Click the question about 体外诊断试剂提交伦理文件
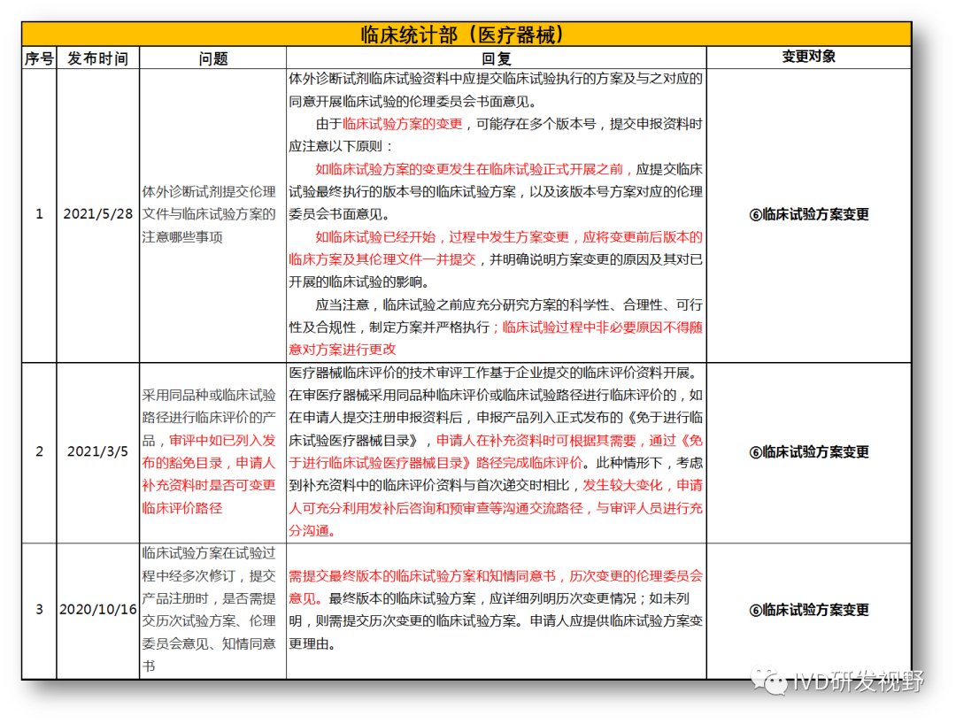This screenshot has width=956, height=724. pos(210,214)
